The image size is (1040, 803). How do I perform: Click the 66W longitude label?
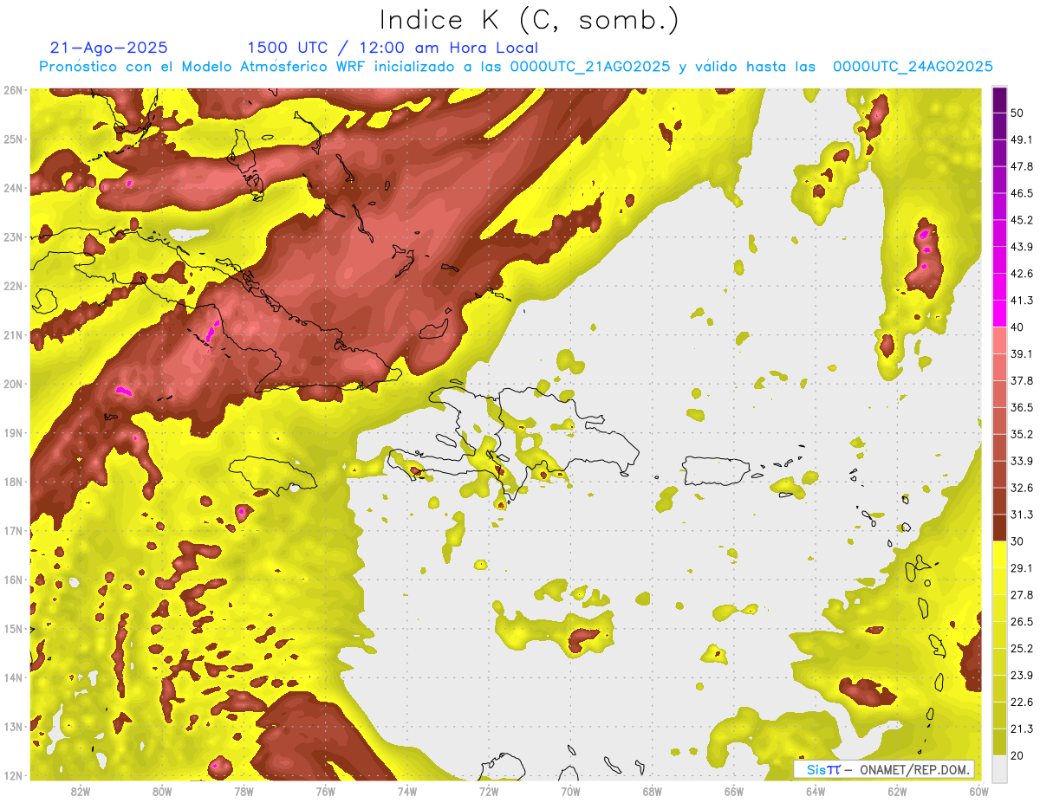[734, 792]
